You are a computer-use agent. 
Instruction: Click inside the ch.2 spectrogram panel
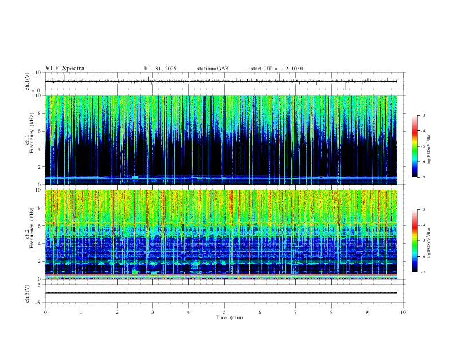[x=221, y=234]
